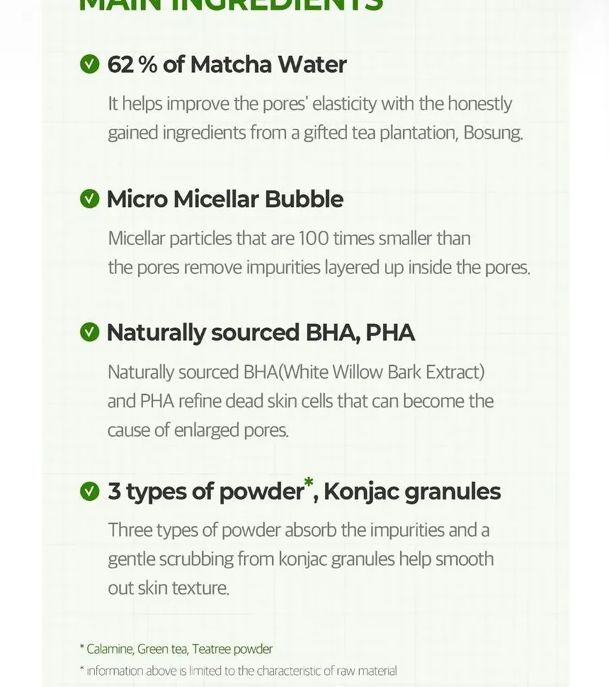
Task: Click the checkmark icon beside Micro Micellar Bubble
Action: (89, 199)
